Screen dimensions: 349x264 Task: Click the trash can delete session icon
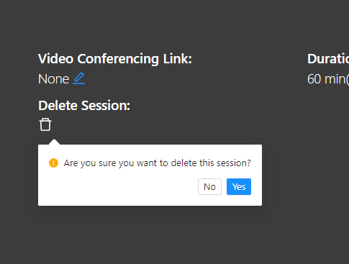pos(45,124)
